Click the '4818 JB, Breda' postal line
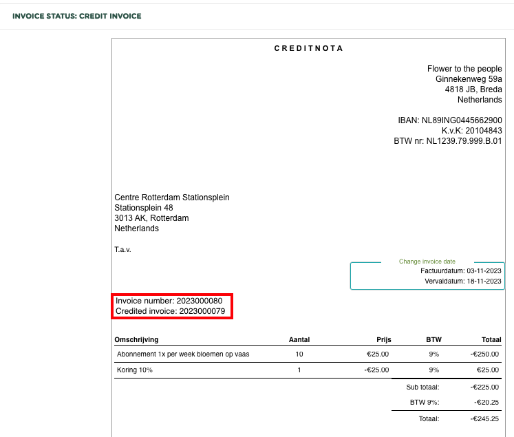 pos(473,89)
